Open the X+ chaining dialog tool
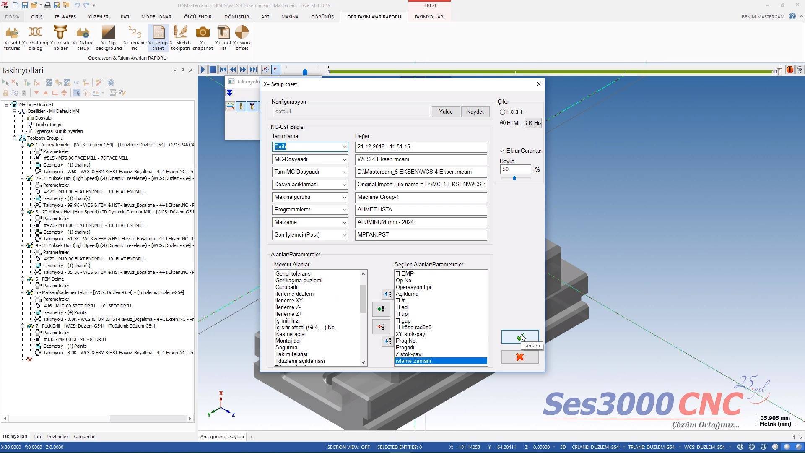 pos(35,38)
